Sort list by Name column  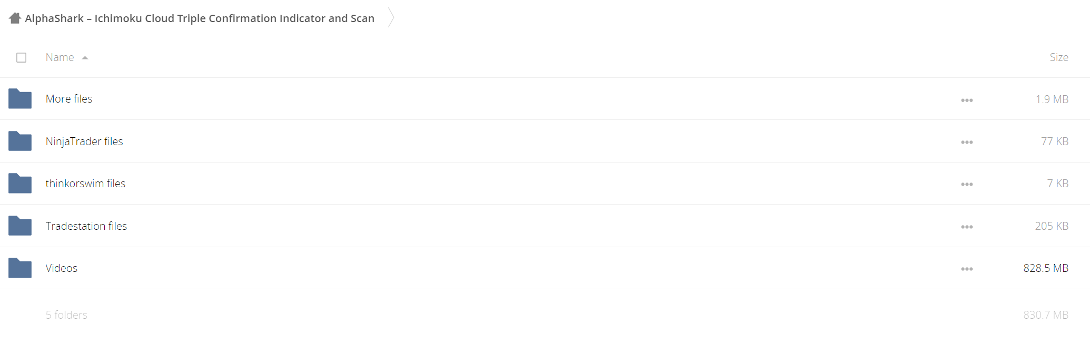[60, 57]
